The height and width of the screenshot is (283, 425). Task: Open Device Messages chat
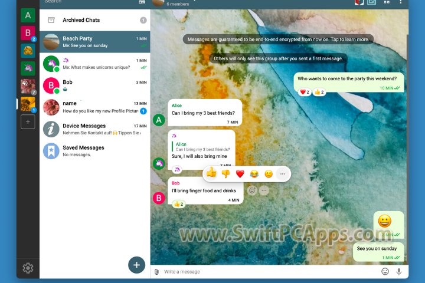(x=95, y=129)
